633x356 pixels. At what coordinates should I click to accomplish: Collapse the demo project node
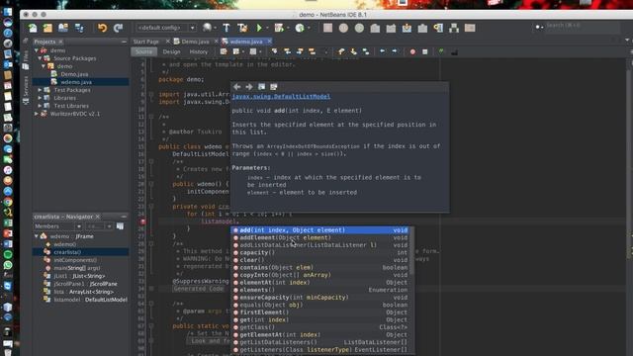click(37, 50)
